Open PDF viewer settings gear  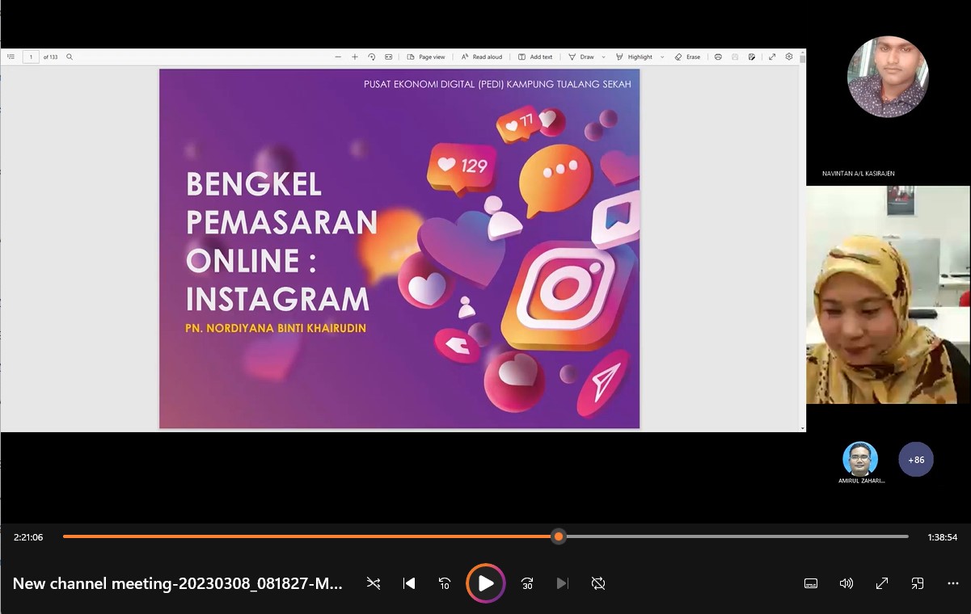[x=789, y=57]
